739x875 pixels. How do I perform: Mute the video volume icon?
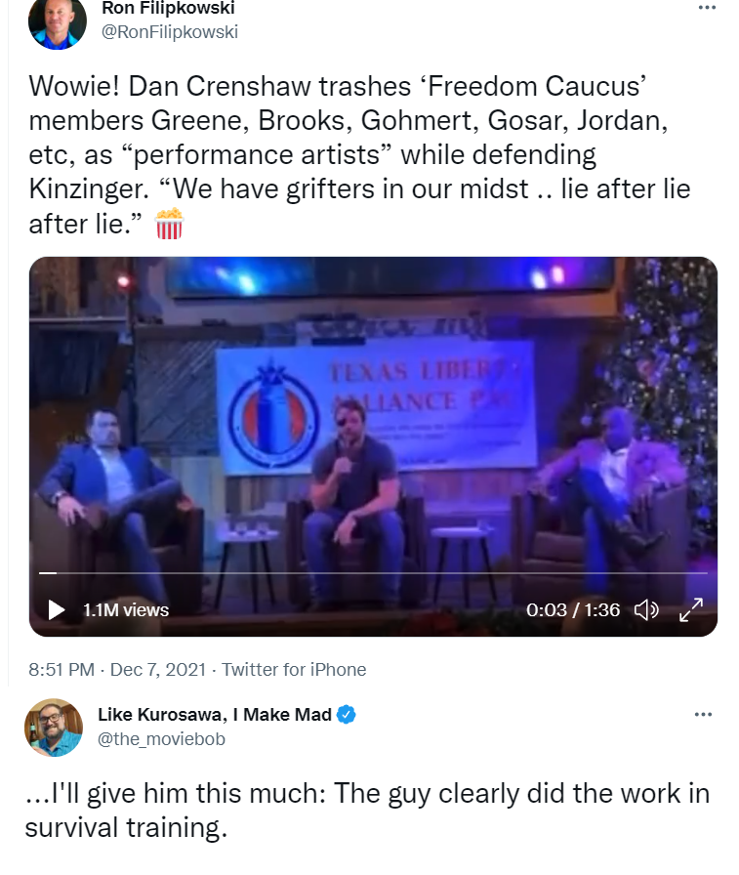coord(647,610)
